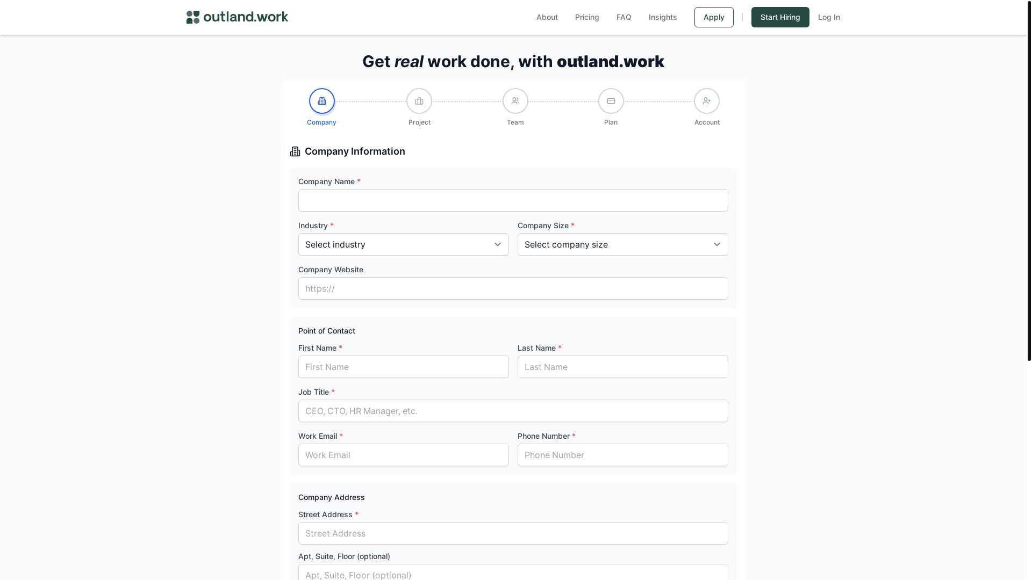Click the Plan step label

click(x=611, y=122)
